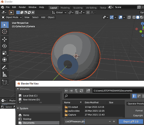
Task: Open the New Scene icon next to Scene field
Action: pos(139,7)
